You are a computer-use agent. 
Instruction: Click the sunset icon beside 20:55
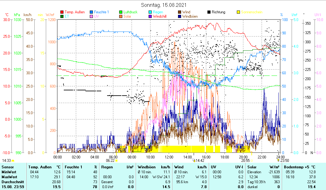click(x=251, y=161)
